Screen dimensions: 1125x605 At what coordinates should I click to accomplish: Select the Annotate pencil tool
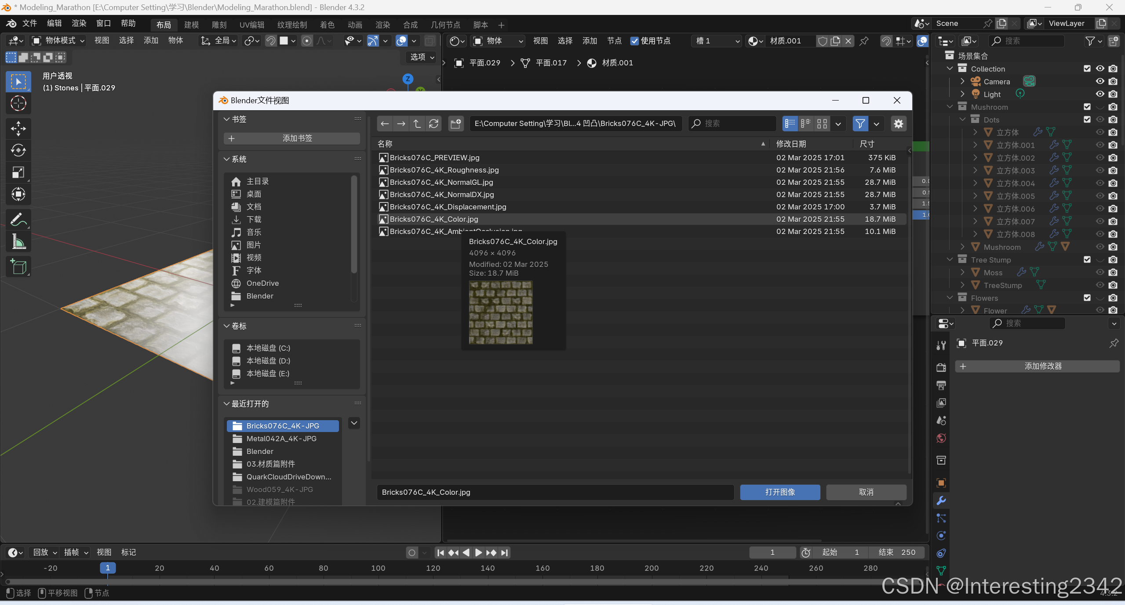click(x=18, y=220)
